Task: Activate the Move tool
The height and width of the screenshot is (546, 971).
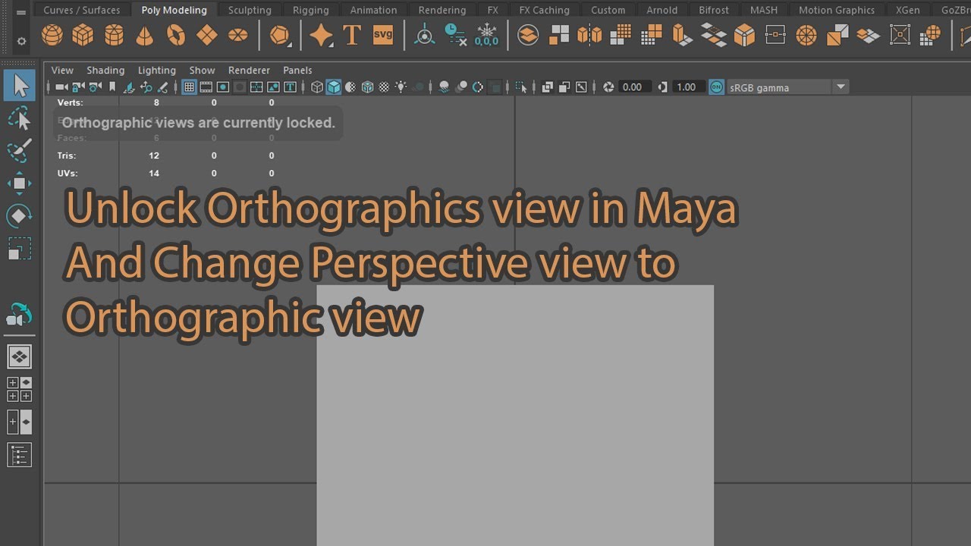Action: pyautogui.click(x=20, y=184)
